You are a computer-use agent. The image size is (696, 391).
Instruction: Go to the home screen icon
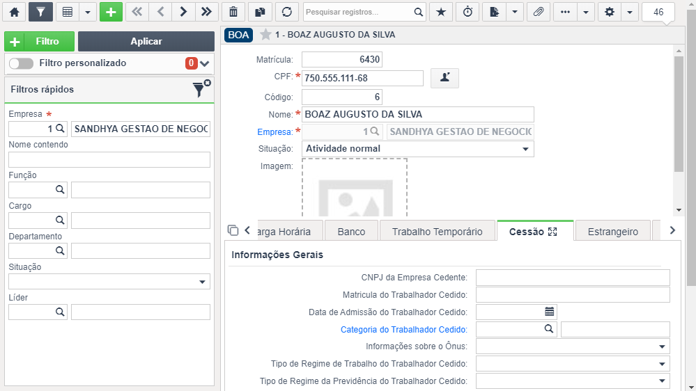14,12
